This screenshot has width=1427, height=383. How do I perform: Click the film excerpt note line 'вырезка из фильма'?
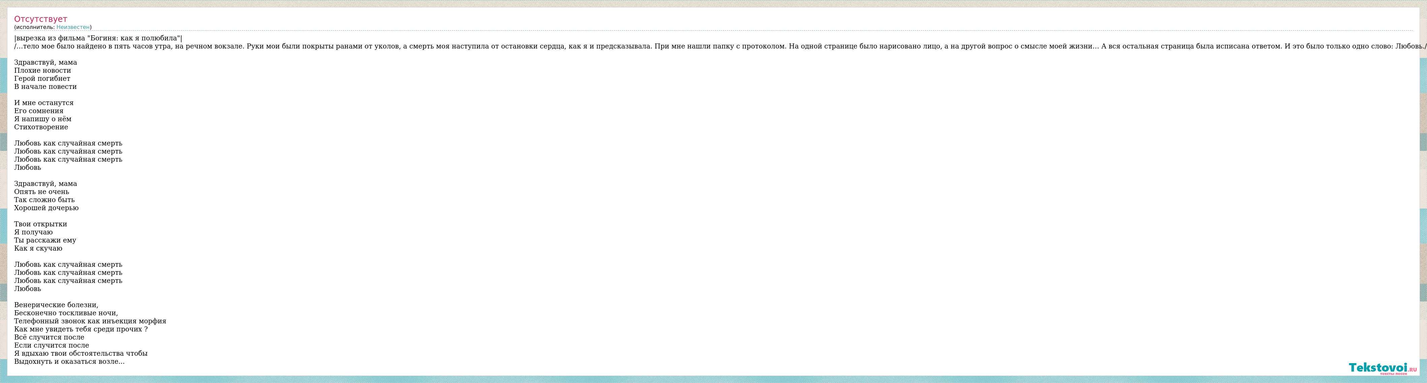(98, 38)
